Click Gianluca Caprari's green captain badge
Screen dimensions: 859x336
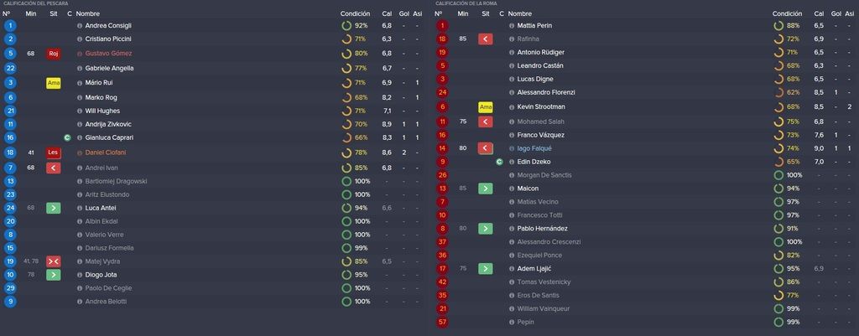(69, 138)
